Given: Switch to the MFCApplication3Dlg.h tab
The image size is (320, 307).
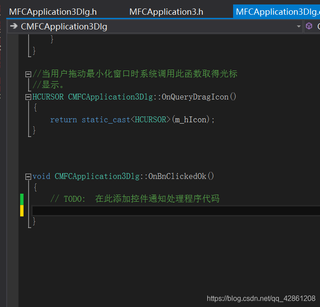Looking at the screenshot, I should click(53, 12).
